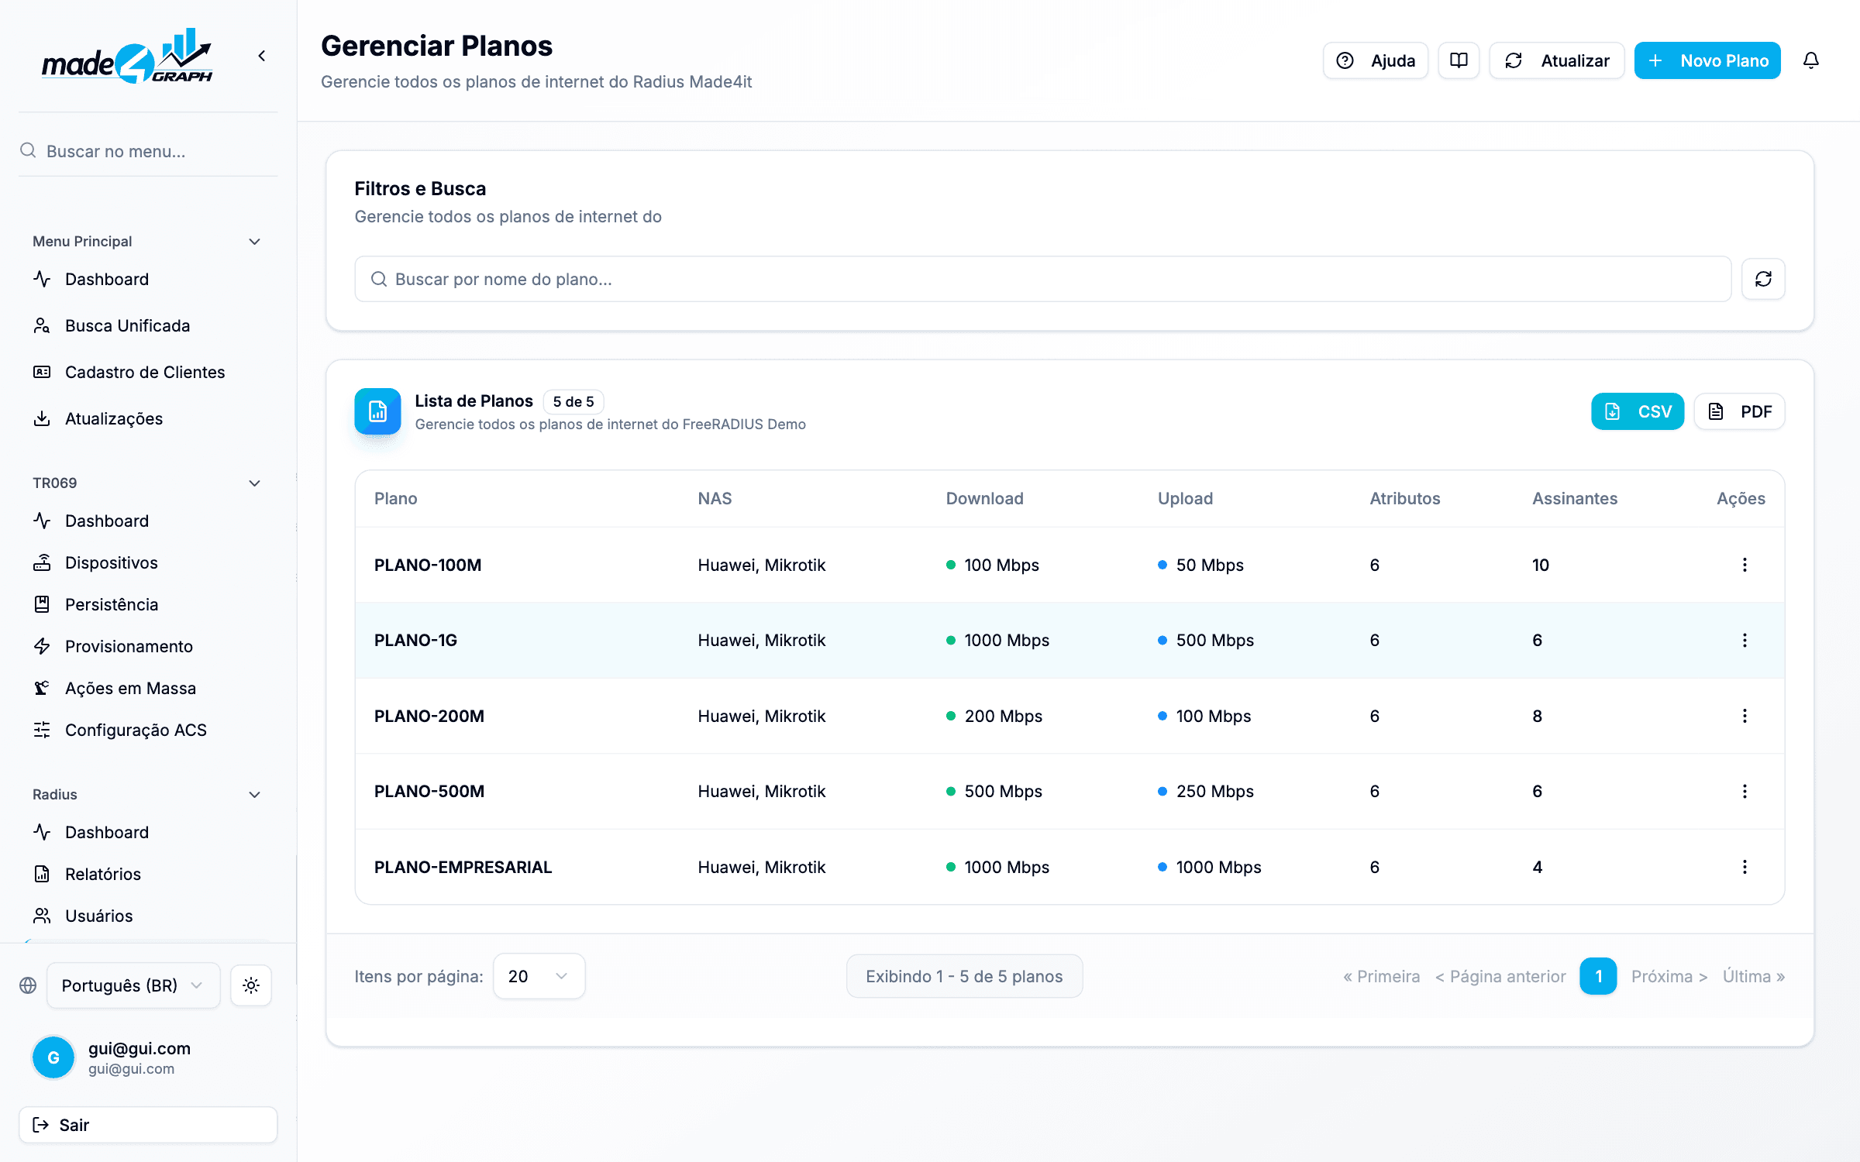Click the Lista de Planos report icon
1860x1162 pixels.
377,411
